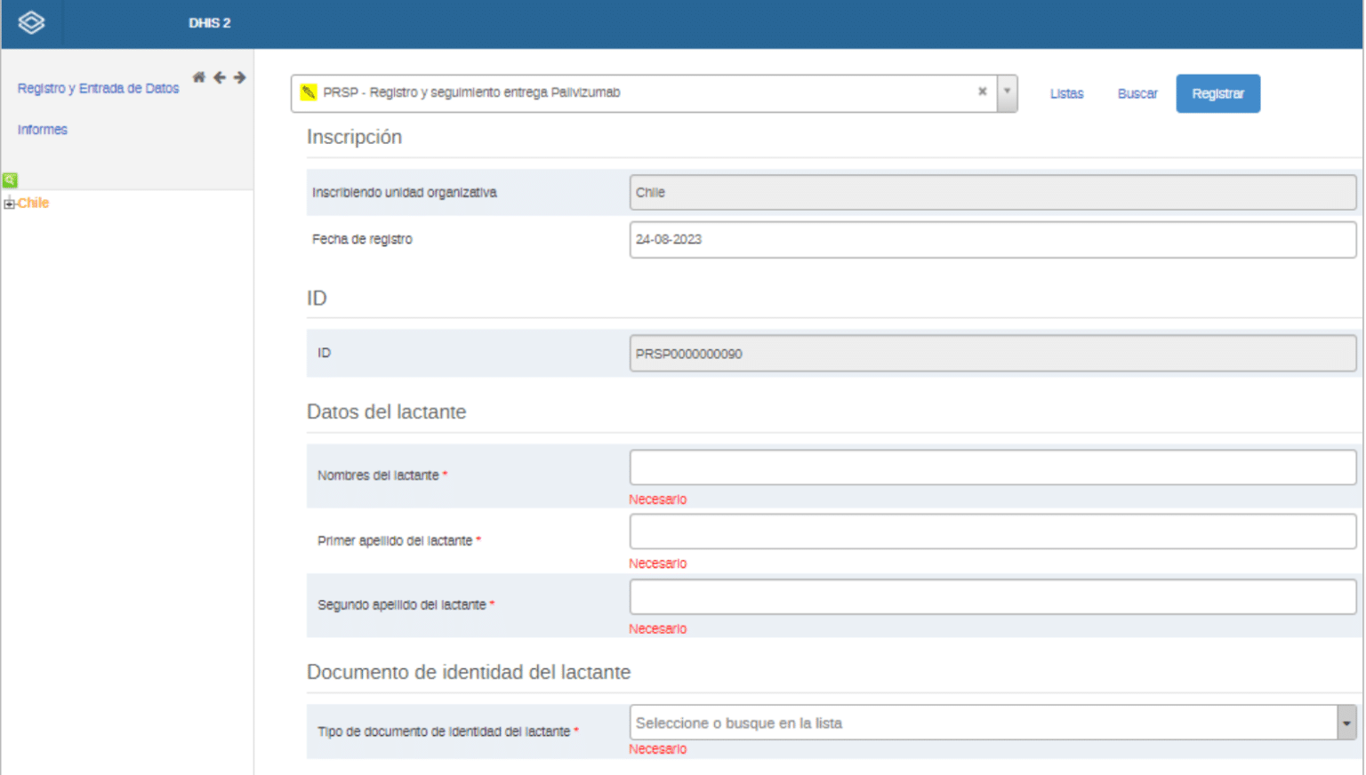The height and width of the screenshot is (775, 1366).
Task: Expand the Chile tree node
Action: point(9,204)
